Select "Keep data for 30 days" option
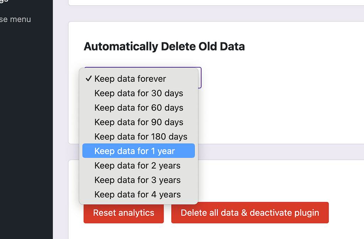364x239 pixels. (138, 93)
